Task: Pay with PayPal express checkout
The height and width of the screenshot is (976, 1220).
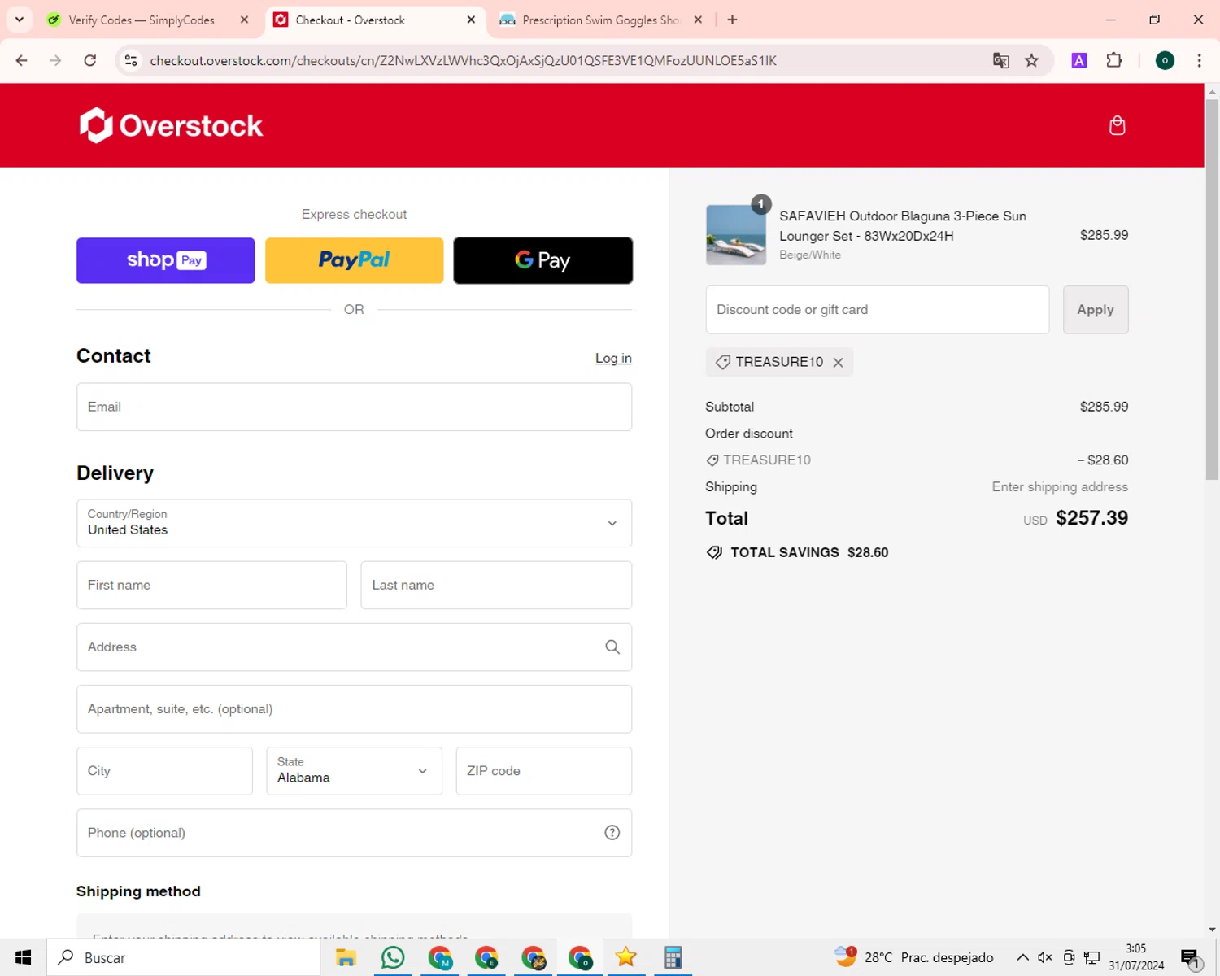Action: (x=354, y=260)
